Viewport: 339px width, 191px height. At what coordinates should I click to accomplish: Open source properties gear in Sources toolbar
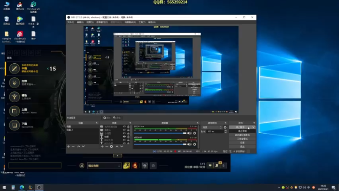click(111, 146)
